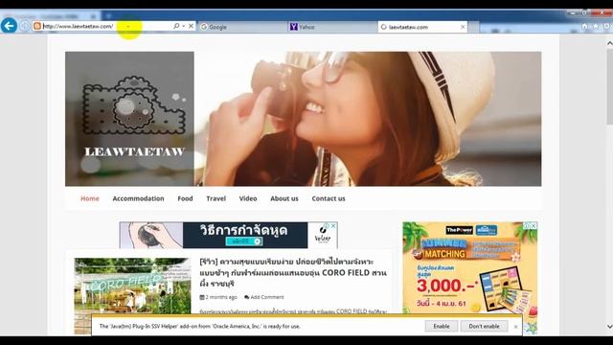Go back with the blue back arrow

[9, 26]
